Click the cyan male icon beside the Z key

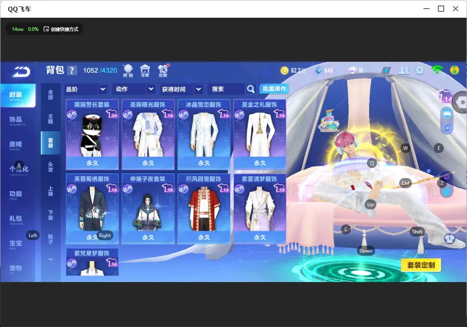(x=447, y=192)
